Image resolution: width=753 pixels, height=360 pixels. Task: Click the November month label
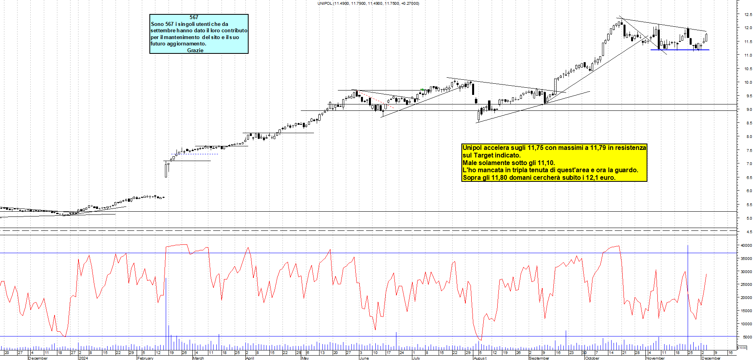click(x=655, y=358)
